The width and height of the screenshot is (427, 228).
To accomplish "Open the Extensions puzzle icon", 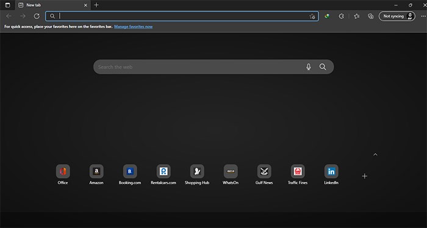I will point(341,16).
